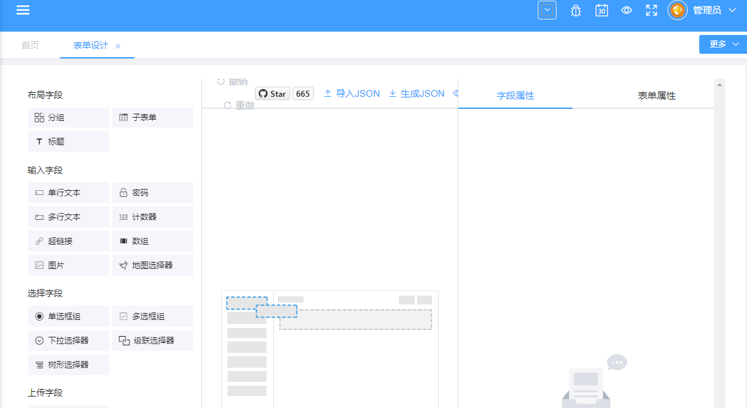Click 生成JSON export button

[x=417, y=94]
